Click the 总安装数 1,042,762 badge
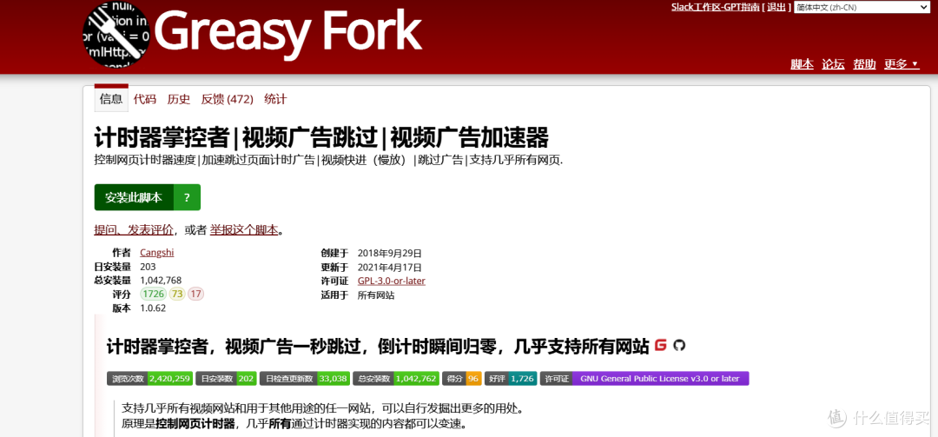The image size is (938, 437). 397,378
